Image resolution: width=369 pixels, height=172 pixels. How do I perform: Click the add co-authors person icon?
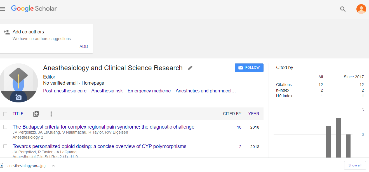pos(7,32)
